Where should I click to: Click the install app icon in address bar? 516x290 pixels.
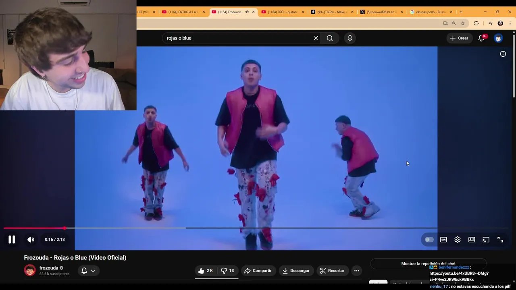tap(445, 23)
